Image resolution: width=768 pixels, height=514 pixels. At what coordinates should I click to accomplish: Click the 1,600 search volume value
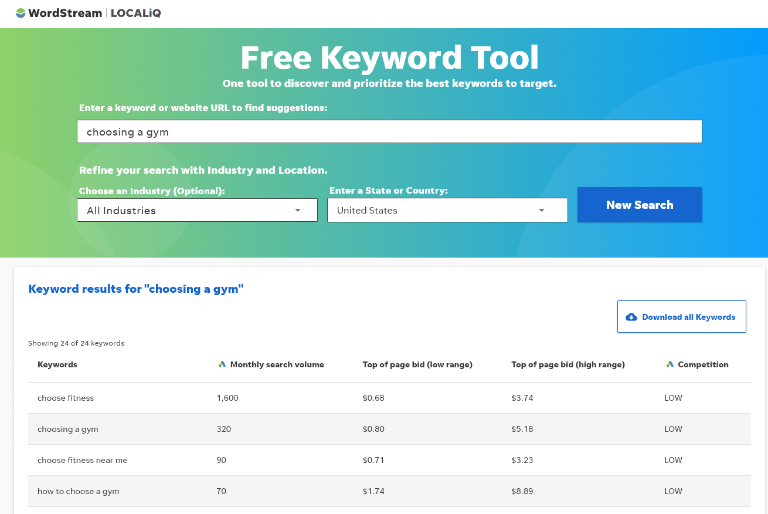[x=228, y=398]
